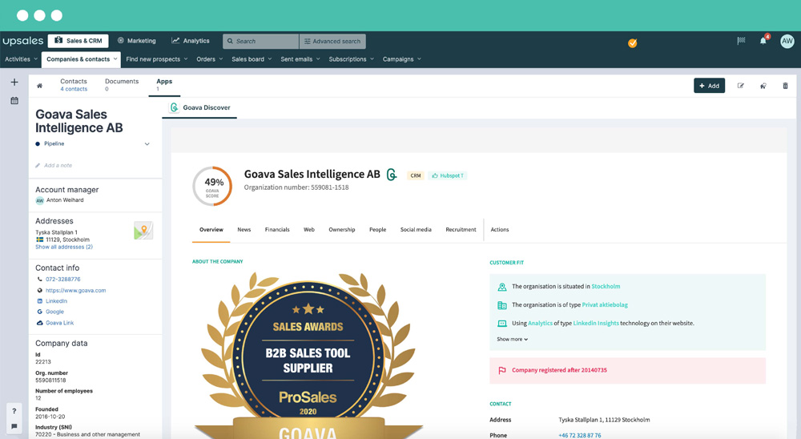Open Advanced search
The width and height of the screenshot is (801, 439).
point(332,42)
